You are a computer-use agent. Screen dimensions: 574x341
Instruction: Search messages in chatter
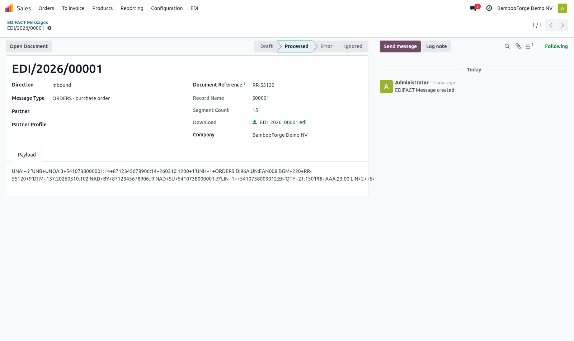pos(507,46)
